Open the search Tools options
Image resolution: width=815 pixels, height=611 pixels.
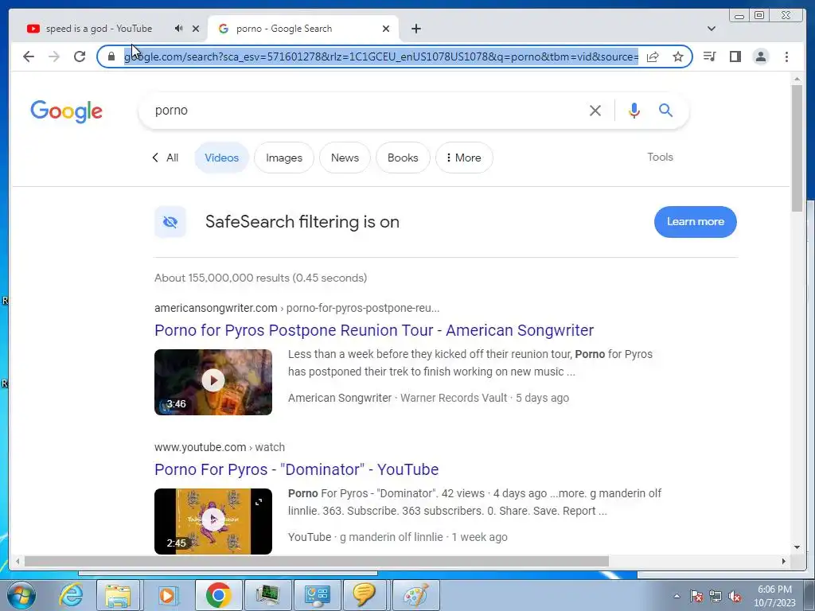click(660, 157)
